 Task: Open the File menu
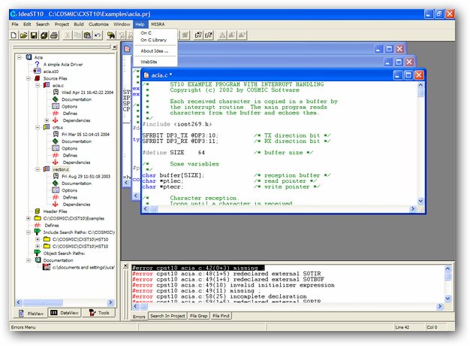click(15, 24)
